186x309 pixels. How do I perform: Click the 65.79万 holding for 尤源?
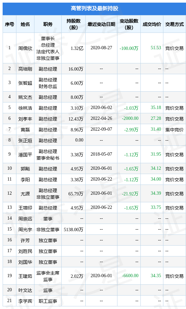click(76, 194)
